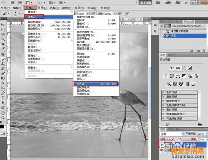Add a Levels adjustment icon
The image size is (208, 160).
178,68
